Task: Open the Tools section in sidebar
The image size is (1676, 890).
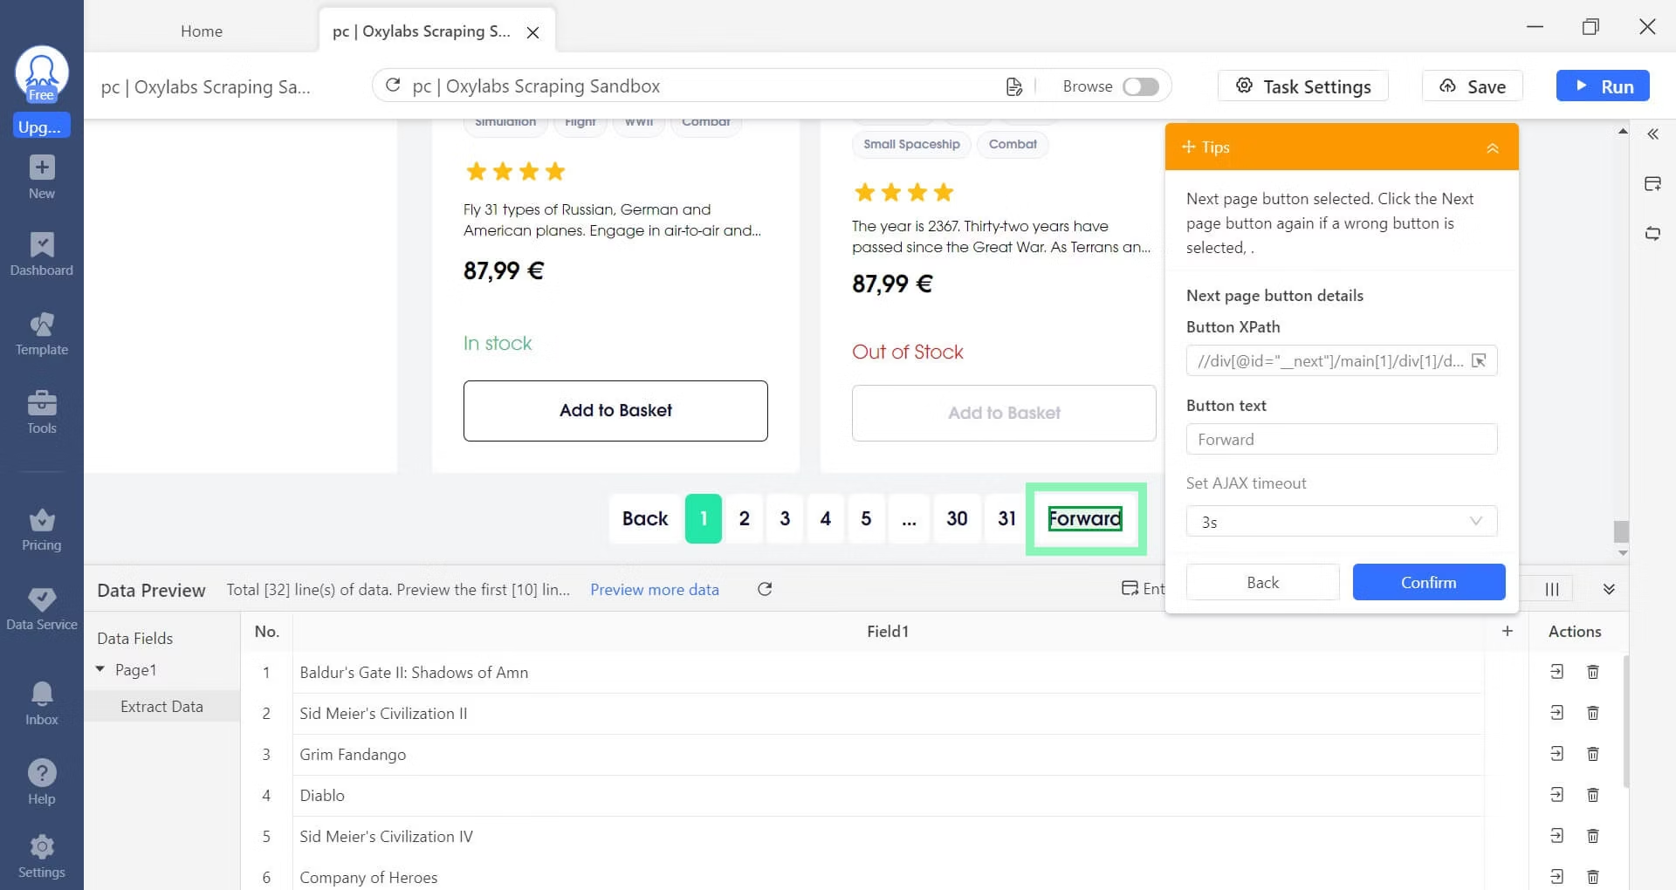Action: pos(41,412)
